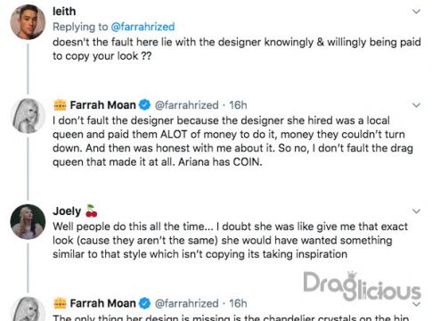Click the cherry emoji next to Joely
432x321 pixels.
[x=91, y=210]
